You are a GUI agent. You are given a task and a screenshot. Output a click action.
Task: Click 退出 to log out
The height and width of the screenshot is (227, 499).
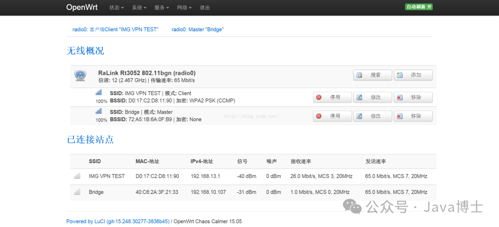coord(205,8)
